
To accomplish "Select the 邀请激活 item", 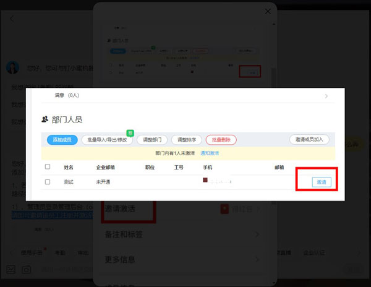I will (x=121, y=209).
